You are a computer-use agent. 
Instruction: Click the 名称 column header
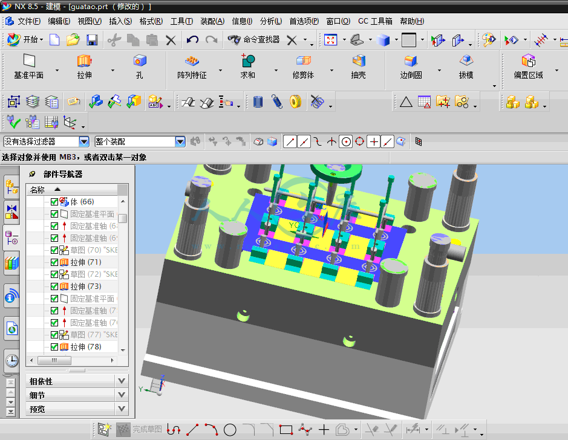72,189
